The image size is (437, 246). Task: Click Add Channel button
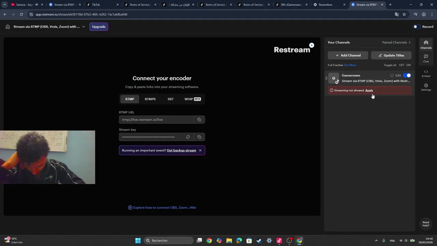pyautogui.click(x=348, y=55)
